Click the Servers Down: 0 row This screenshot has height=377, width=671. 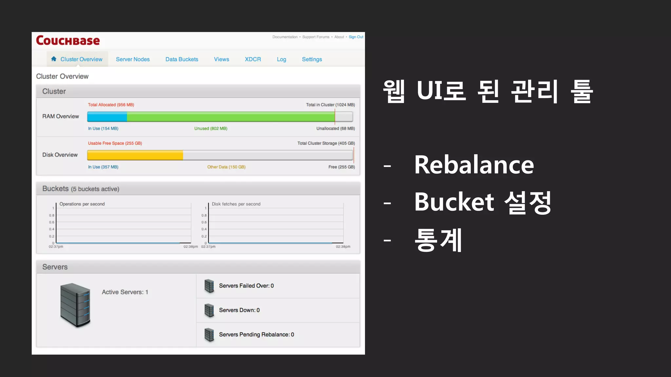point(278,310)
